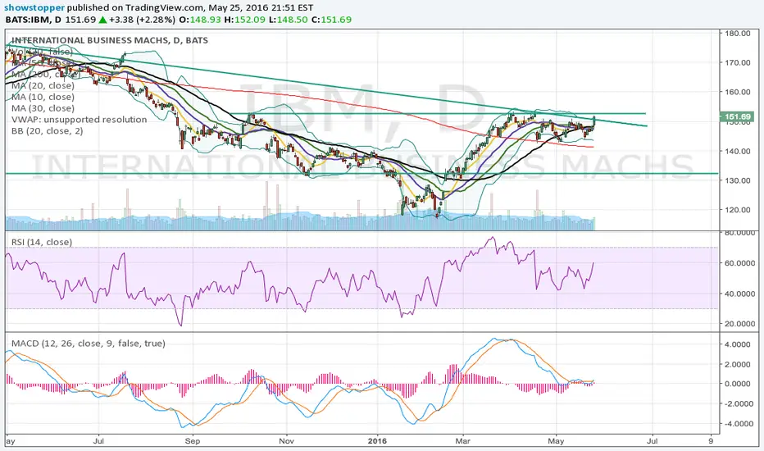
Task: Select the Vol (20, false) indicator label
Action: [42, 52]
